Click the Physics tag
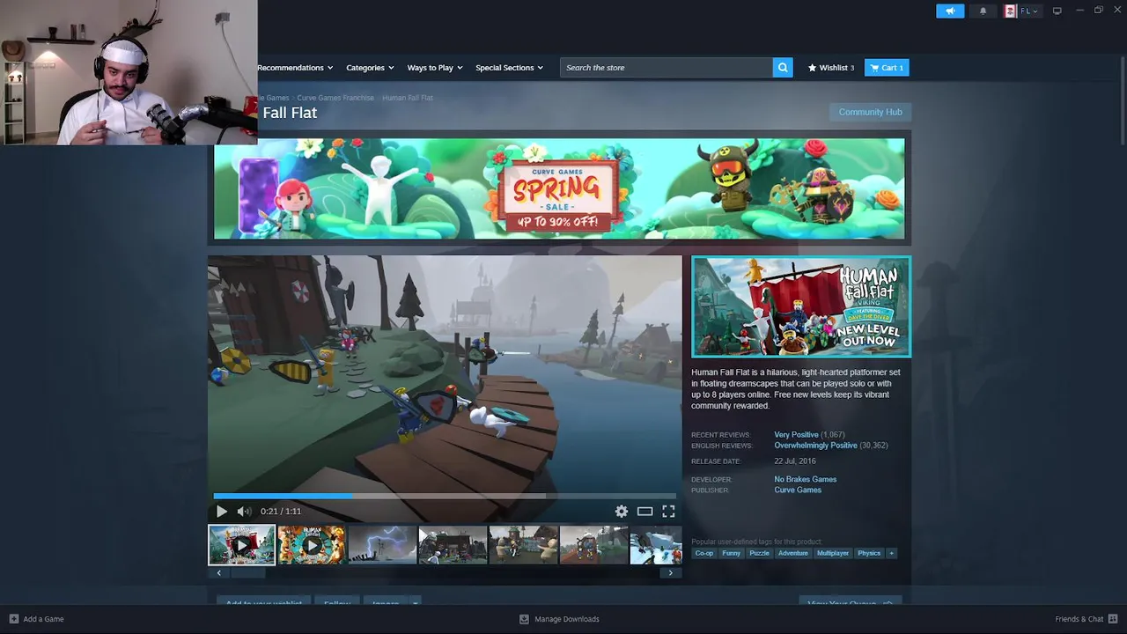 point(869,553)
